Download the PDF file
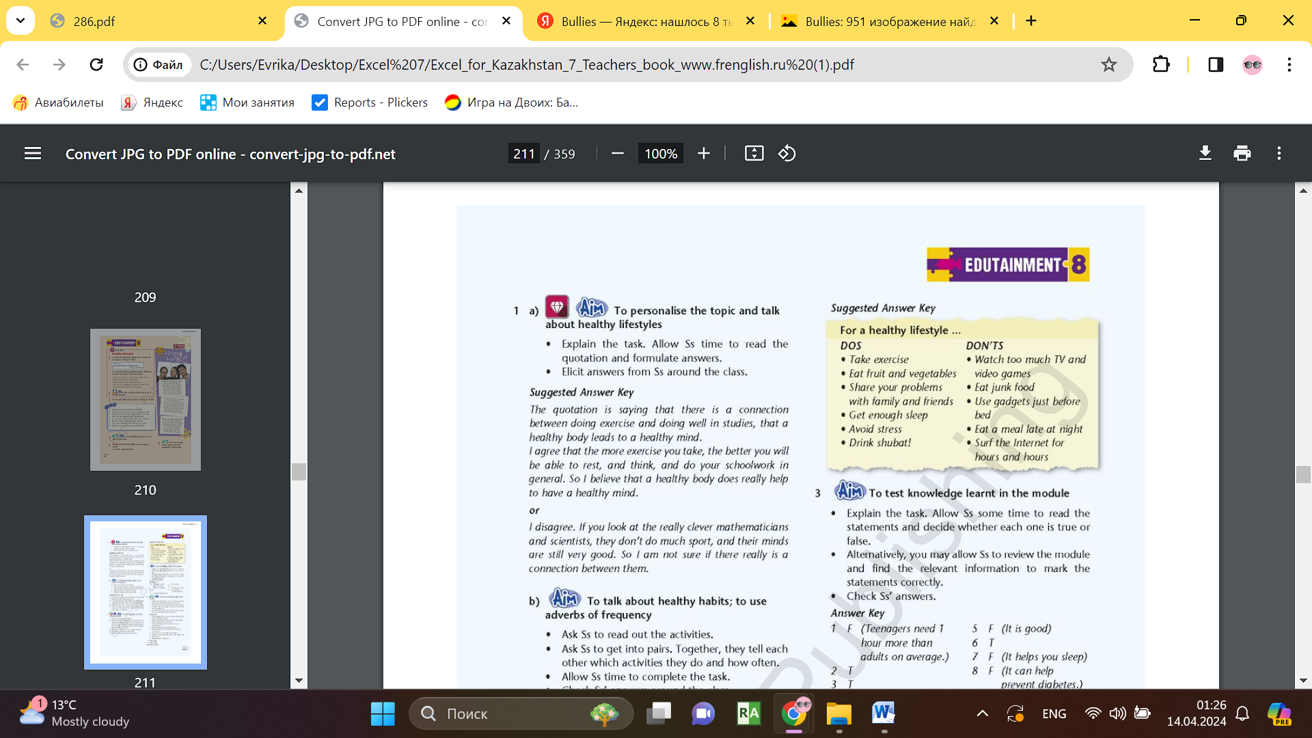 (1205, 154)
